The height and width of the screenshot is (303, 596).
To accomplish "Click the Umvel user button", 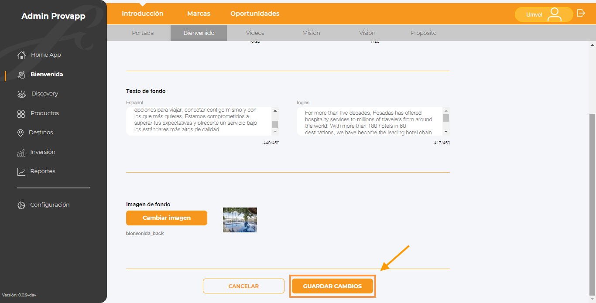I will click(x=544, y=14).
